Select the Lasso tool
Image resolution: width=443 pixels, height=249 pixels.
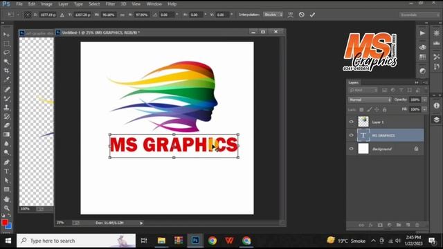click(6, 53)
